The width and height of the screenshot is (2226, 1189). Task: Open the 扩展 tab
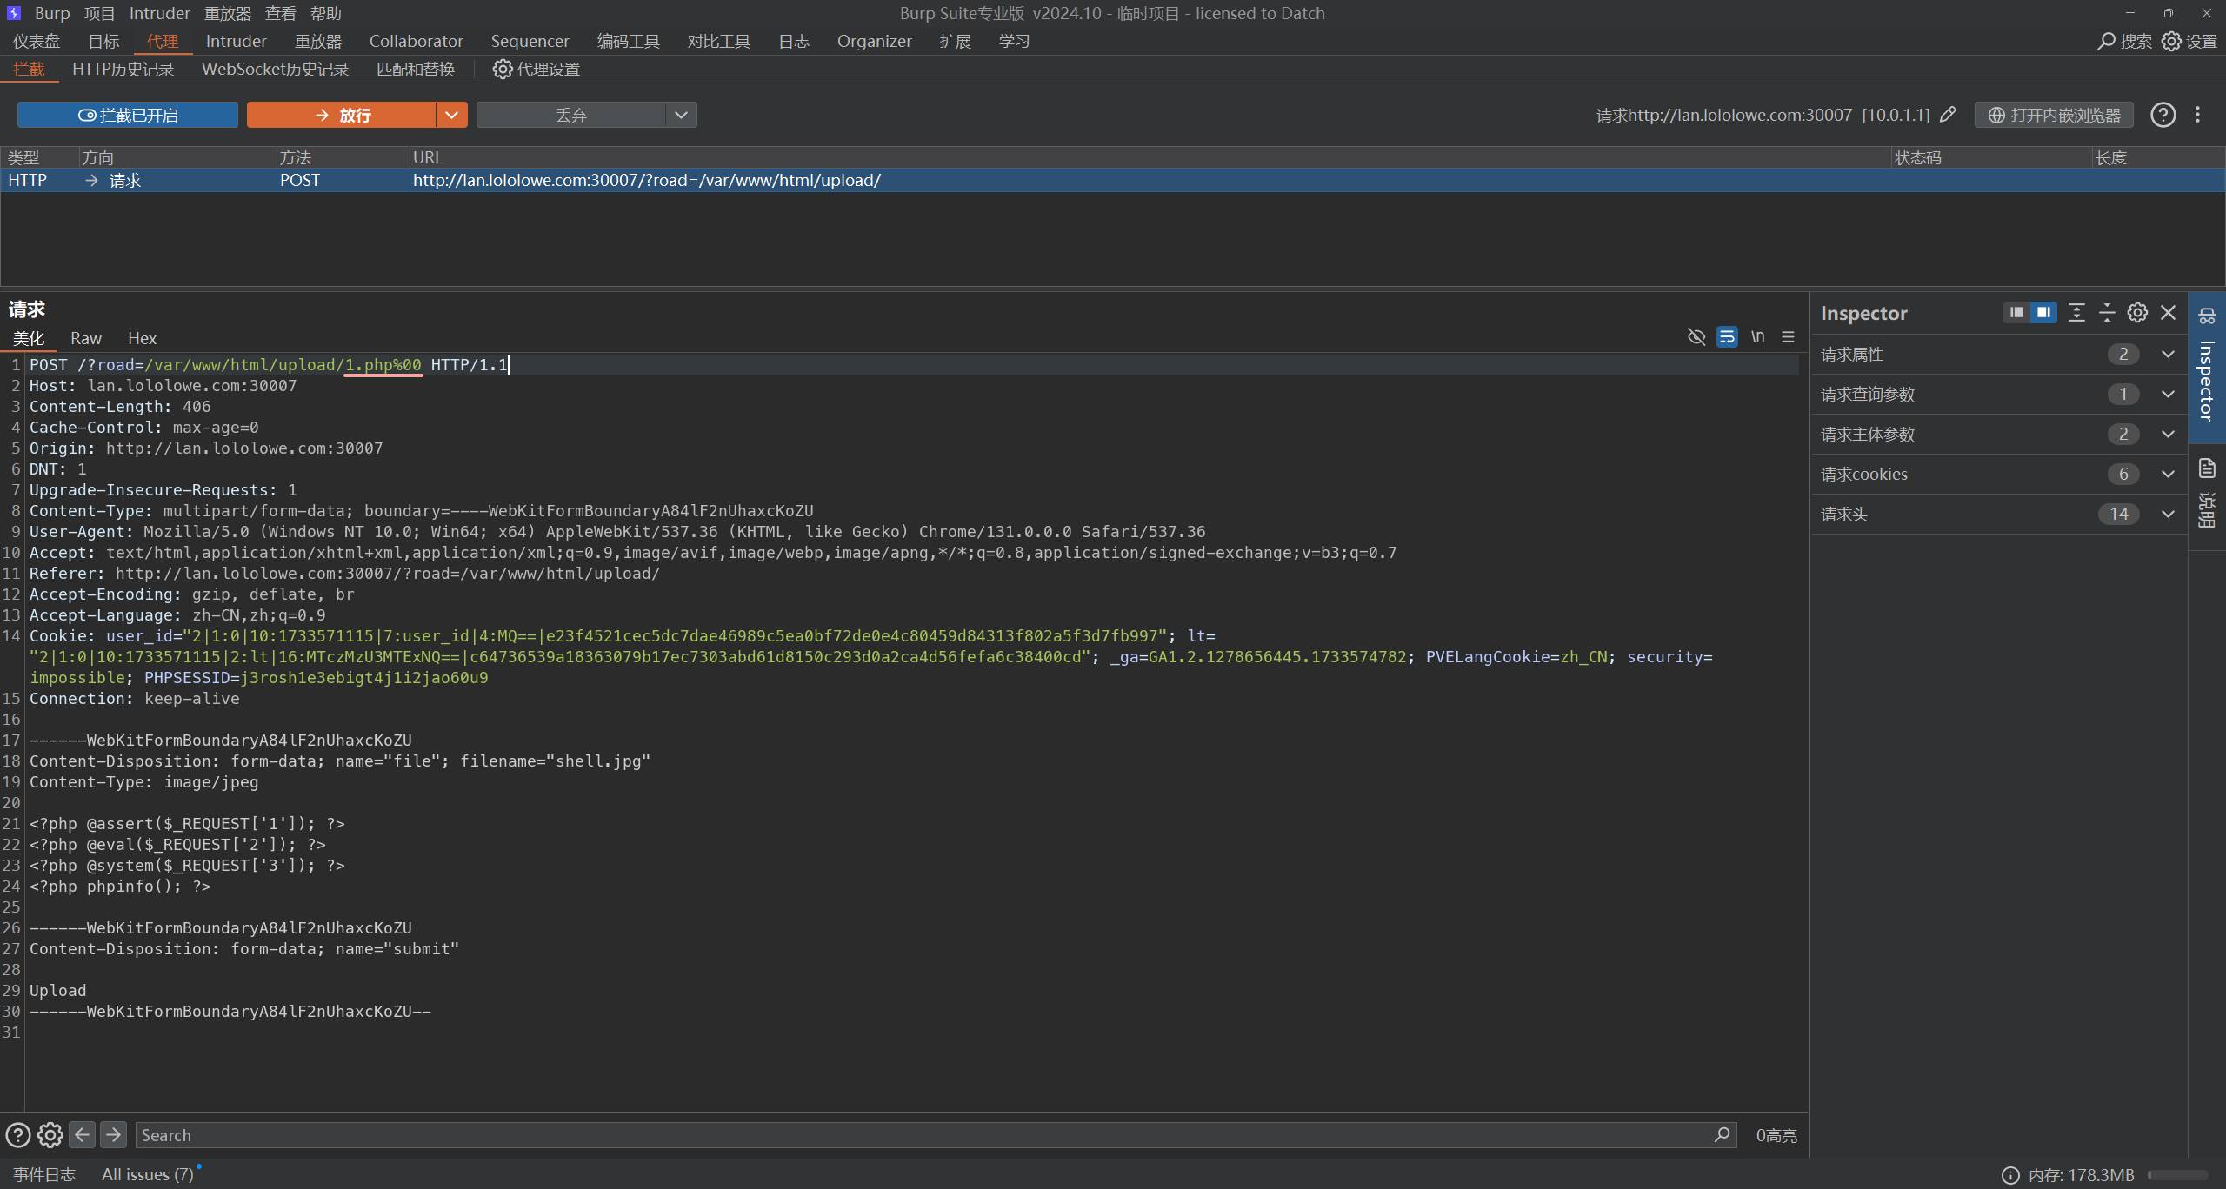click(x=955, y=41)
